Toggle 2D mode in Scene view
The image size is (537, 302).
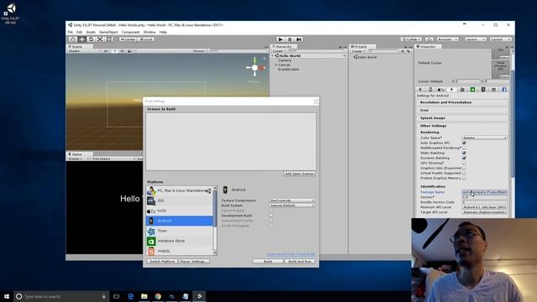click(x=107, y=51)
